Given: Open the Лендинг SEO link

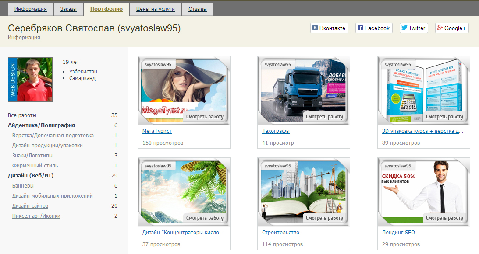Looking at the screenshot, I should tap(398, 233).
